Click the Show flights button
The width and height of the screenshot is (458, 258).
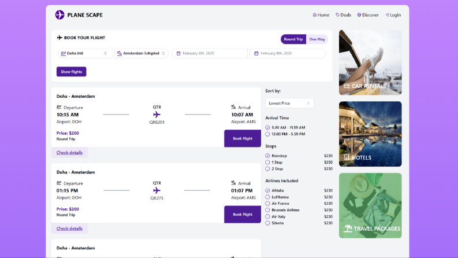click(x=71, y=72)
